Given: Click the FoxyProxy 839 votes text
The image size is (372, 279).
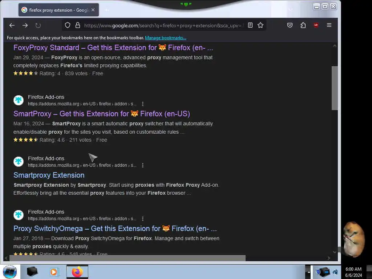Looking at the screenshot, I should tap(76, 73).
